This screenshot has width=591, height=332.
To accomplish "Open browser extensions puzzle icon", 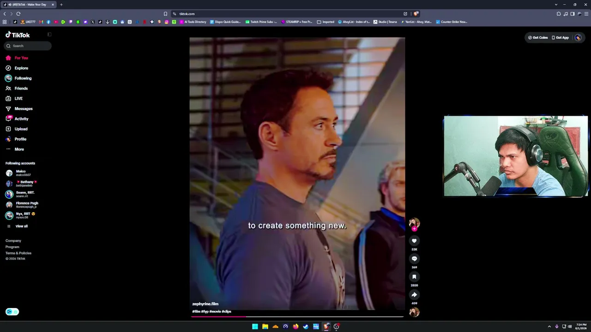I will pyautogui.click(x=559, y=14).
